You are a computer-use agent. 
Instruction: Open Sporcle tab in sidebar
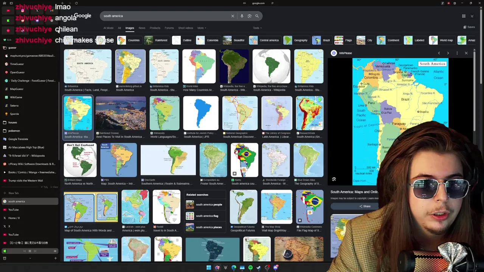pos(30,114)
